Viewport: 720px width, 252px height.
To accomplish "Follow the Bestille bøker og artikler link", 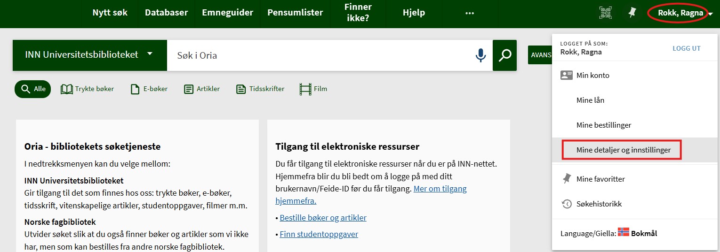I will (323, 218).
